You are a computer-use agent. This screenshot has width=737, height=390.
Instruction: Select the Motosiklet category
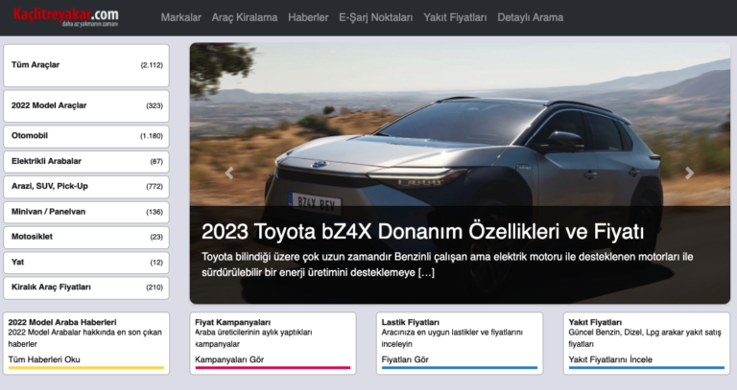click(86, 237)
